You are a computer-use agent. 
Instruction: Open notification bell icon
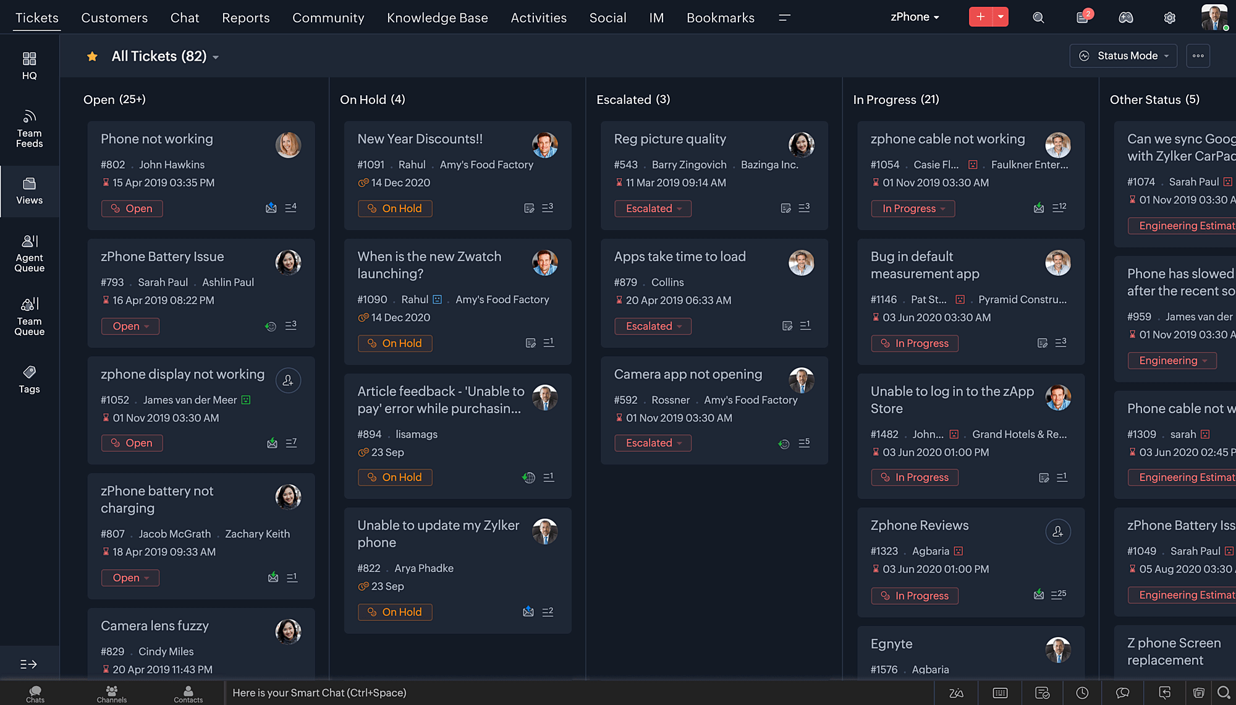point(1082,17)
